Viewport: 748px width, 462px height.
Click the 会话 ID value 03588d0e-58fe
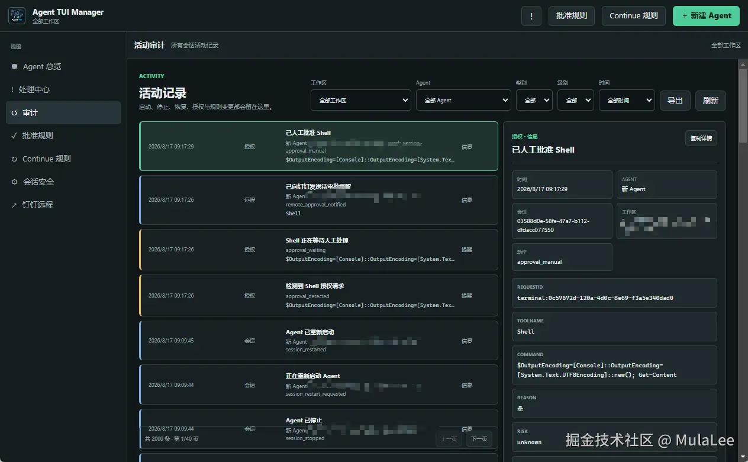pos(553,225)
